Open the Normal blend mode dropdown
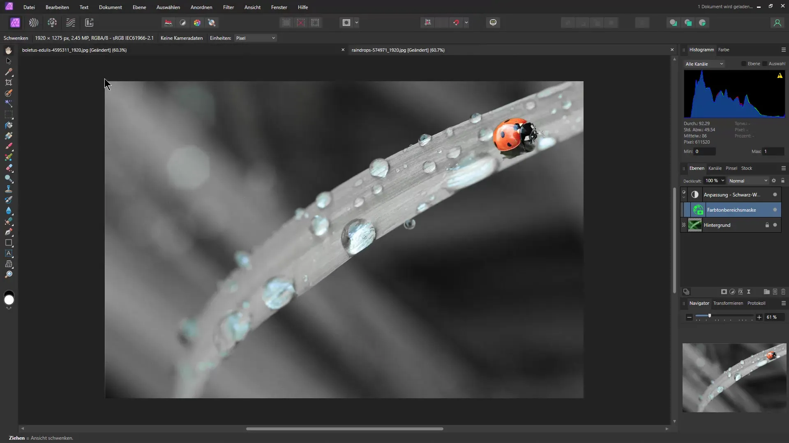Screen dimensions: 789x443 [748, 181]
